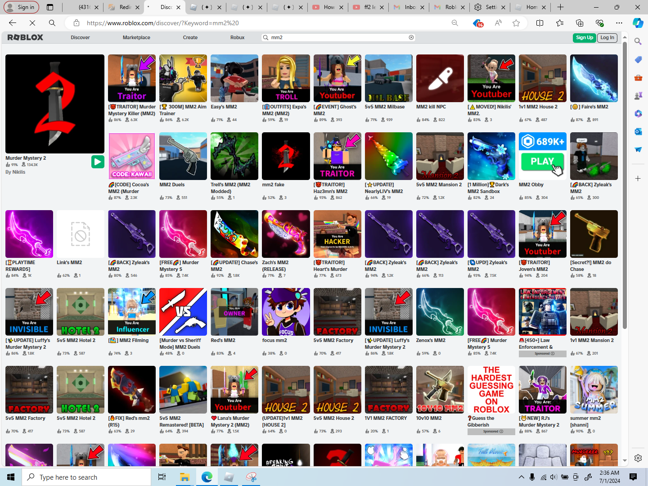The height and width of the screenshot is (486, 648).
Task: Open the shopping deals badge icon
Action: click(x=478, y=23)
